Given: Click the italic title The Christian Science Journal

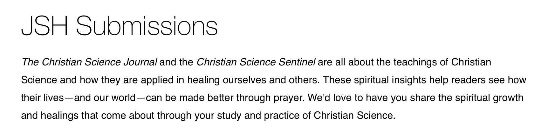Looking at the screenshot, I should pyautogui.click(x=89, y=62).
